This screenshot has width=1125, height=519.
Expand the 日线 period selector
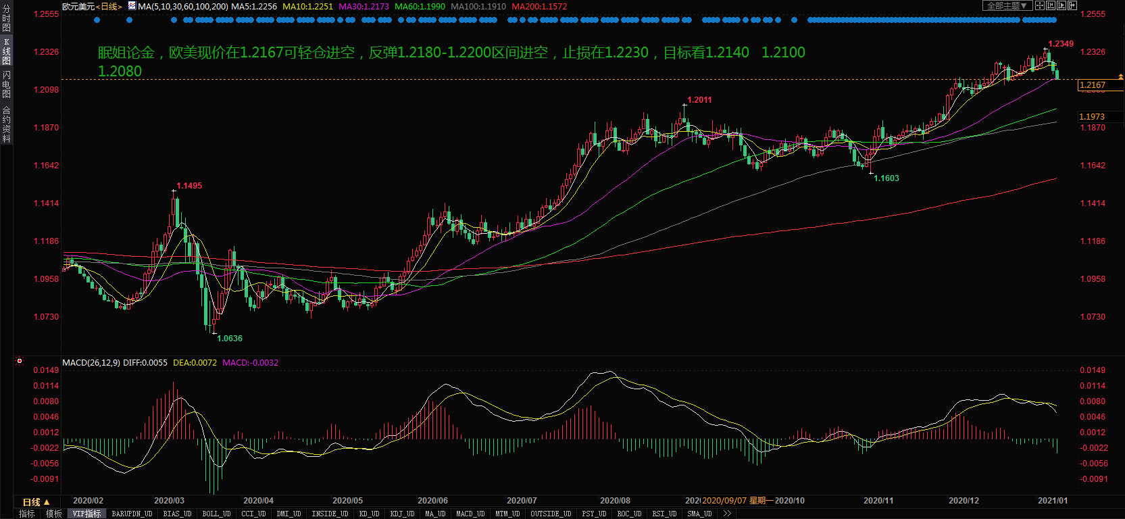pos(36,502)
